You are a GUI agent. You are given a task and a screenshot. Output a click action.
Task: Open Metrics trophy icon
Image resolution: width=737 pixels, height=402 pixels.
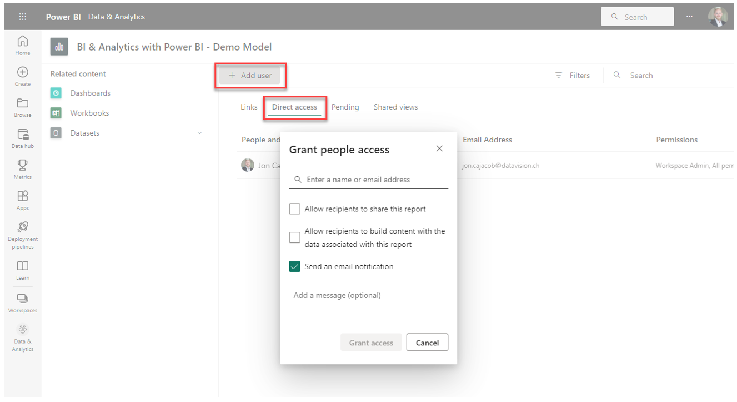pos(23,166)
